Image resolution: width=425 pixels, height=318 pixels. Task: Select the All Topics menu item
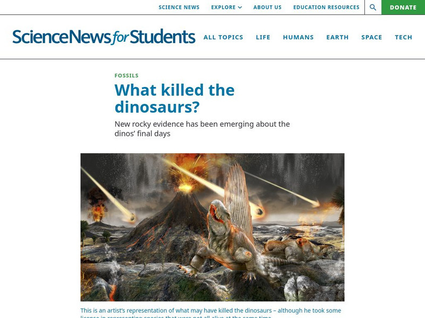(223, 37)
